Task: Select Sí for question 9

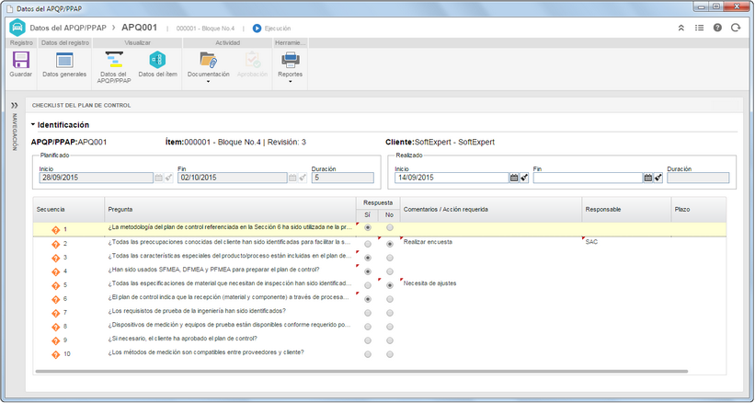Action: [368, 340]
